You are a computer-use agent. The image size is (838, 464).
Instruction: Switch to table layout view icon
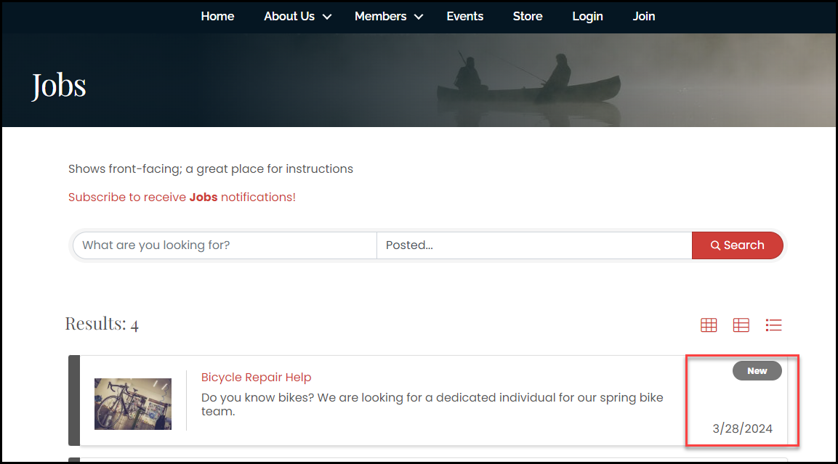pyautogui.click(x=741, y=325)
